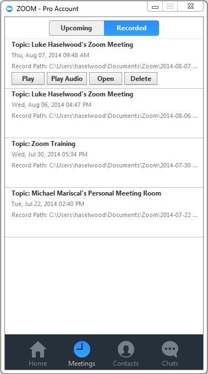The width and height of the screenshot is (208, 374).
Task: Click the 2014-07-22 record path text
Action: pos(105,215)
